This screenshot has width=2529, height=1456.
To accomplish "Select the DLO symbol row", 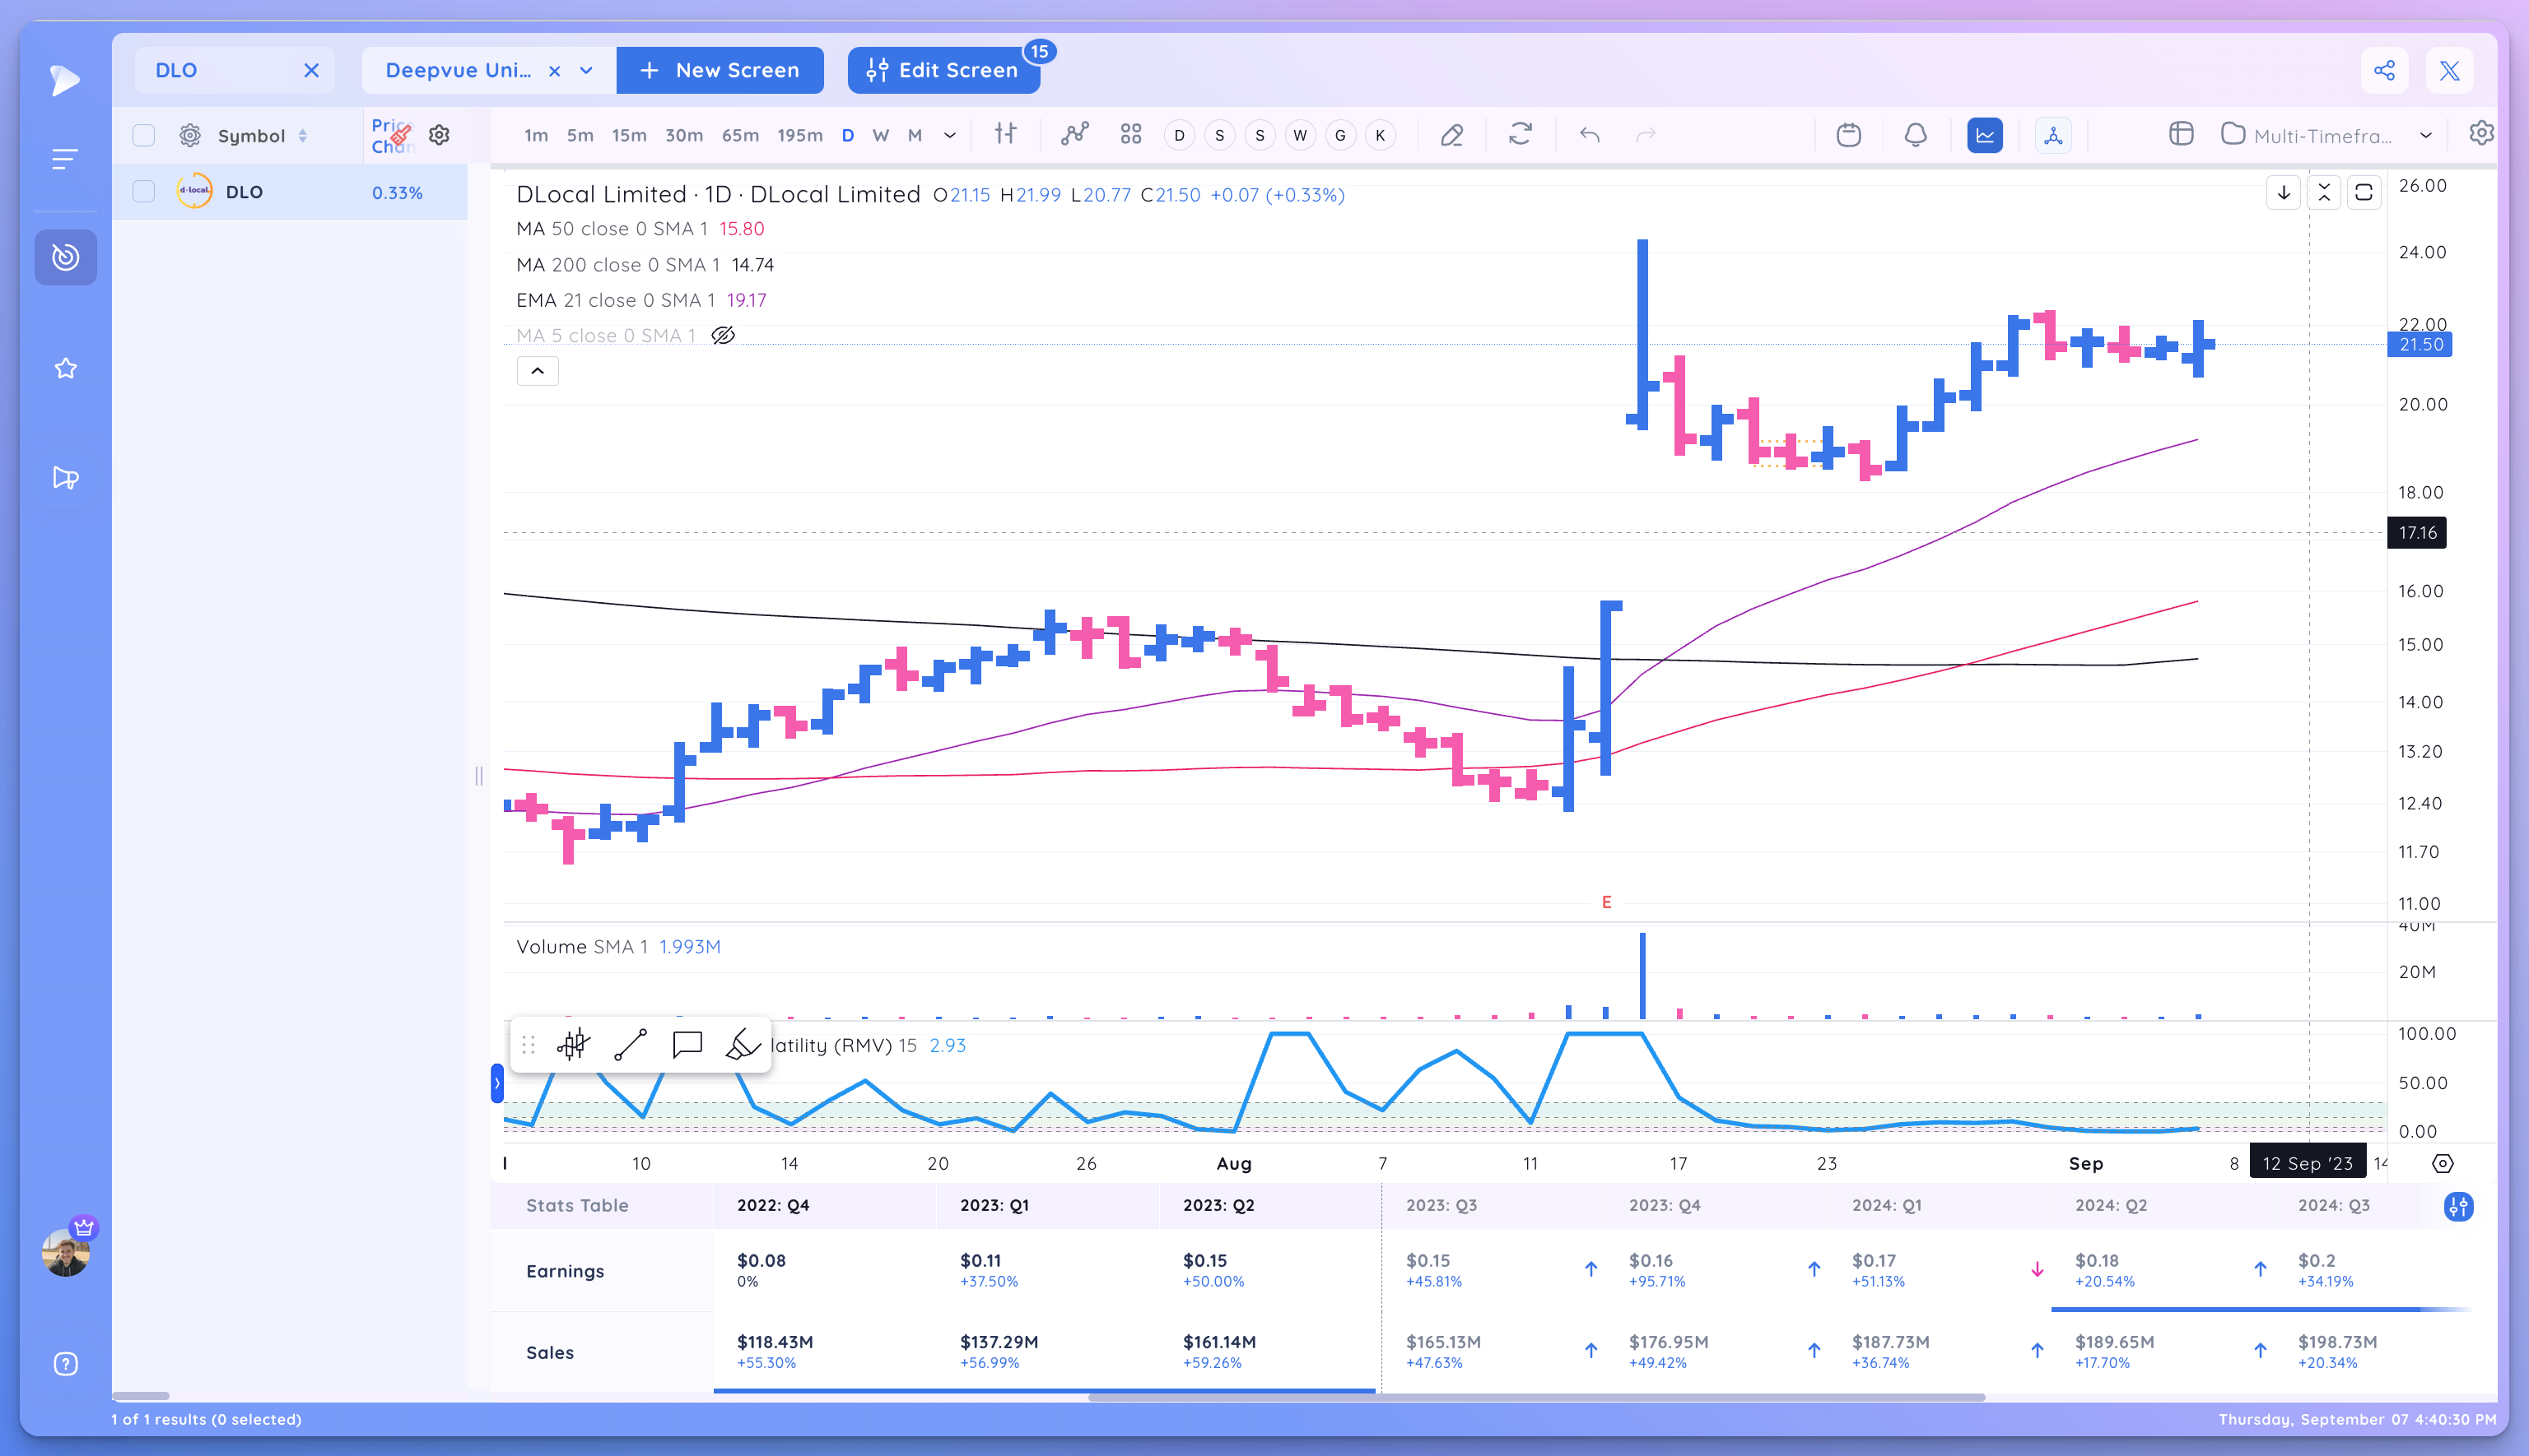I will 291,192.
